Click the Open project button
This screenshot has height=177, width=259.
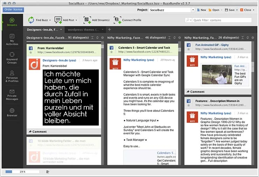pyautogui.click(x=214, y=10)
